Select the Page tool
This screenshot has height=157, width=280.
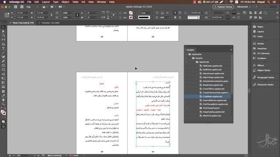3,35
